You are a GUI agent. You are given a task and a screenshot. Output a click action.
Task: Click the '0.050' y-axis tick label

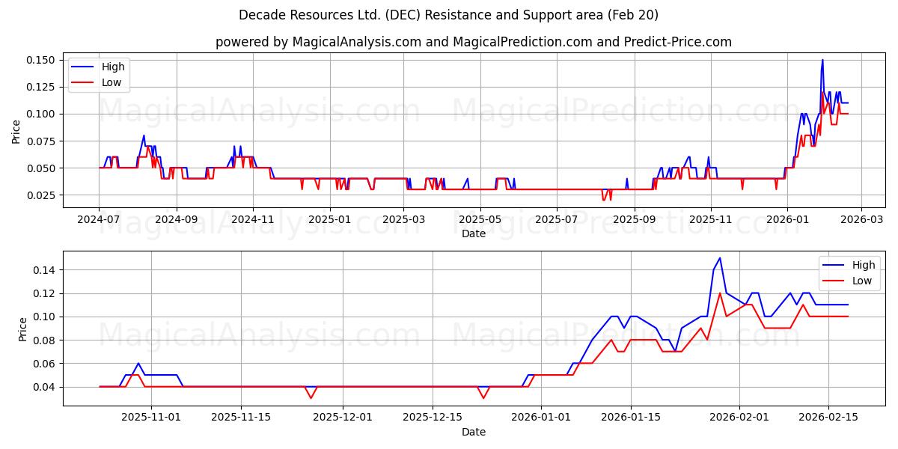point(43,168)
